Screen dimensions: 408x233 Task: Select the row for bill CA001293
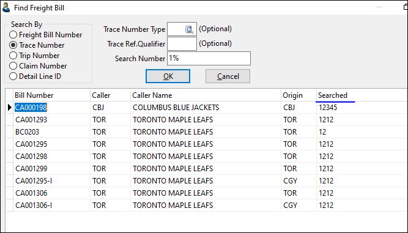pos(207,120)
